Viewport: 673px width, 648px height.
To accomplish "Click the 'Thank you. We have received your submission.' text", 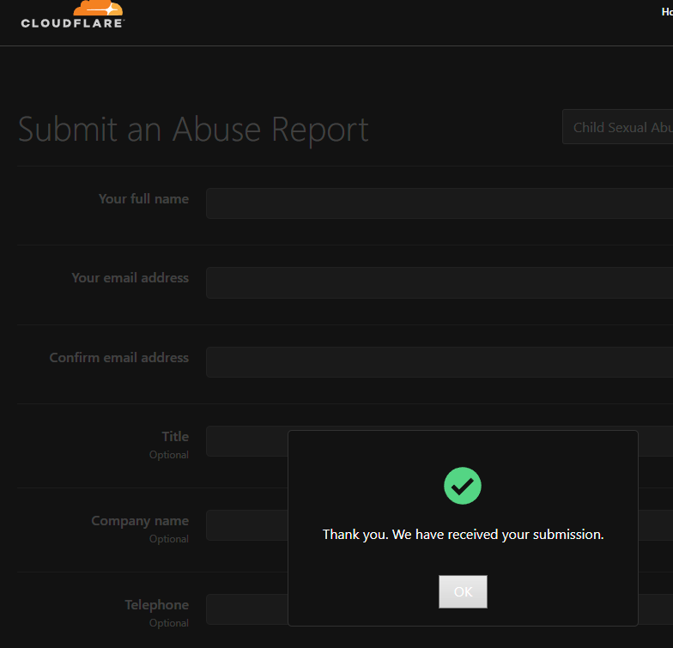I will [x=464, y=534].
